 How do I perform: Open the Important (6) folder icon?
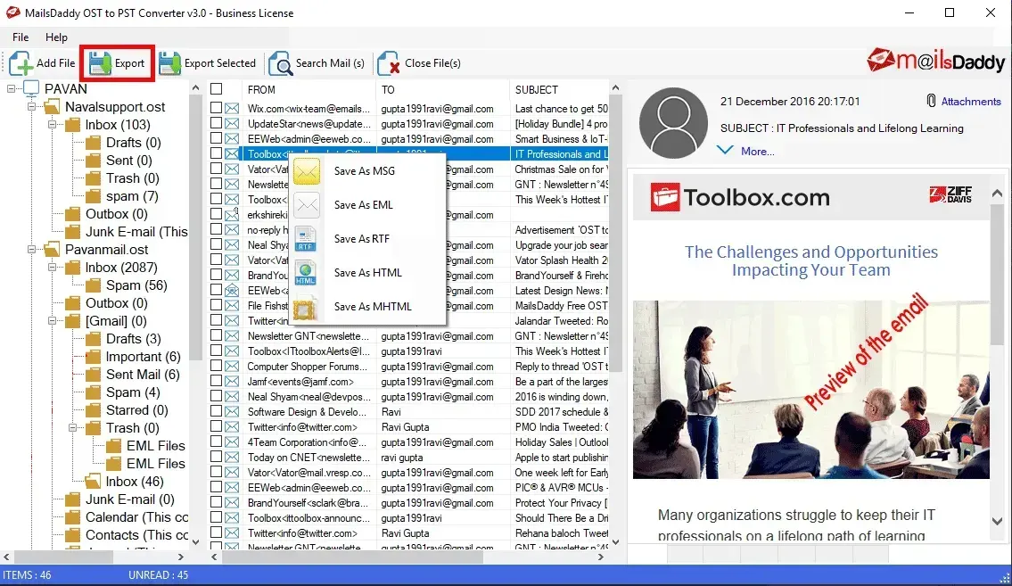point(93,357)
